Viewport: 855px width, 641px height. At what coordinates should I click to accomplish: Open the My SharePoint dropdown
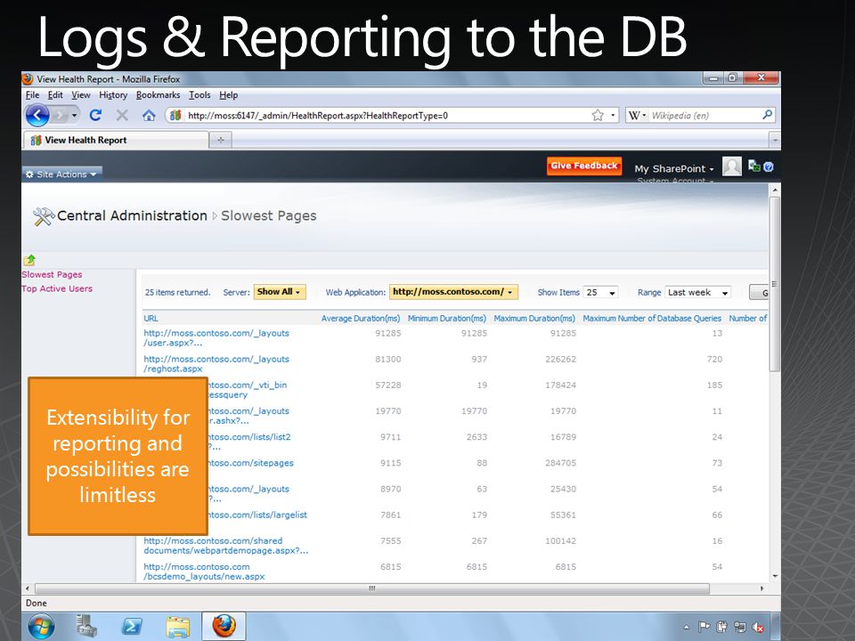[x=674, y=168]
